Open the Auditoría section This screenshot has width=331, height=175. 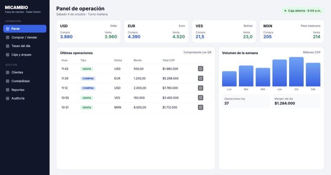(x=25, y=98)
